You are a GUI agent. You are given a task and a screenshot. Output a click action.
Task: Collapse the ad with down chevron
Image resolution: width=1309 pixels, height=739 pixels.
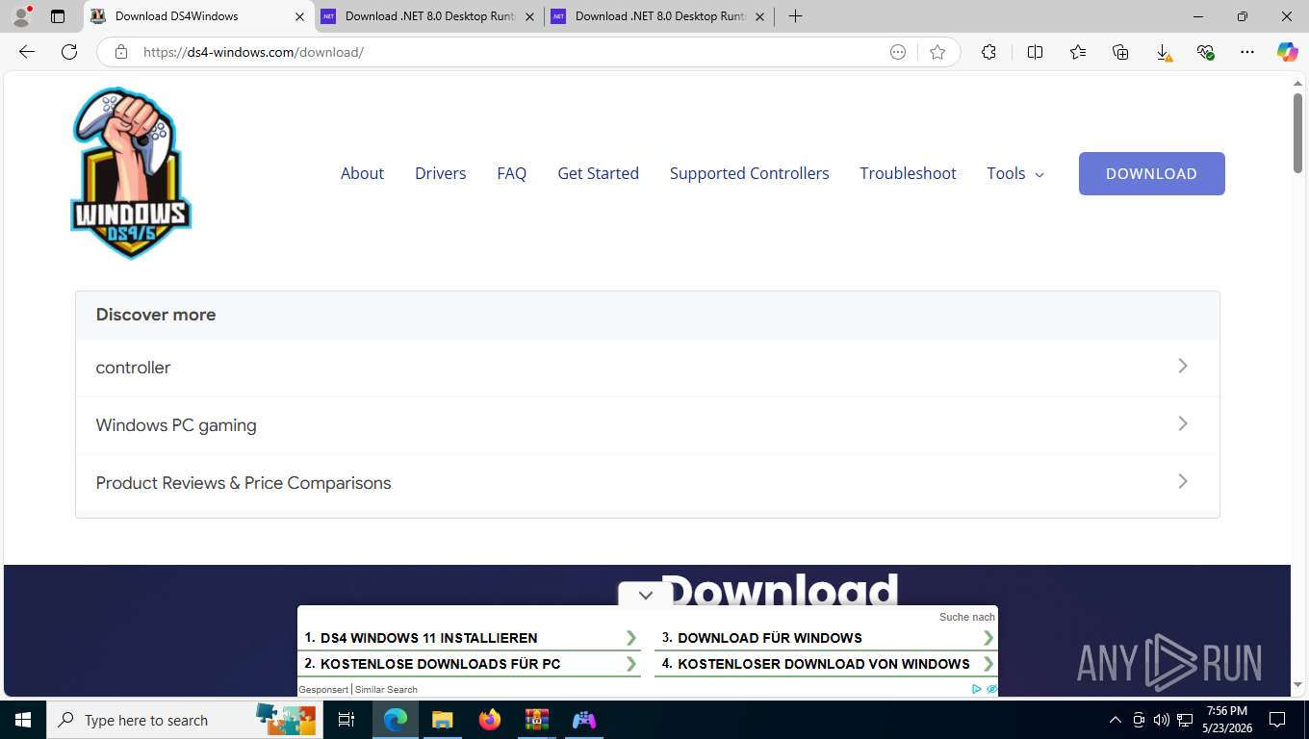pos(646,595)
